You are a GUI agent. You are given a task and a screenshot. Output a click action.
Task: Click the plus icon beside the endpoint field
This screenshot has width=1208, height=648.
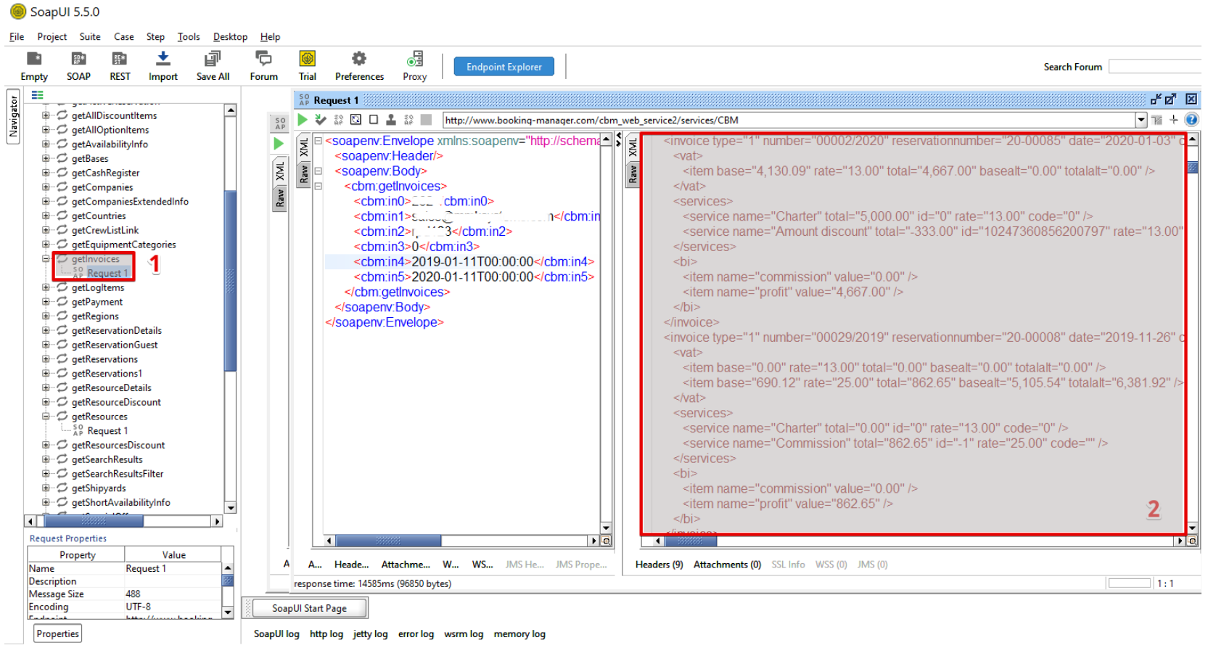point(1174,120)
